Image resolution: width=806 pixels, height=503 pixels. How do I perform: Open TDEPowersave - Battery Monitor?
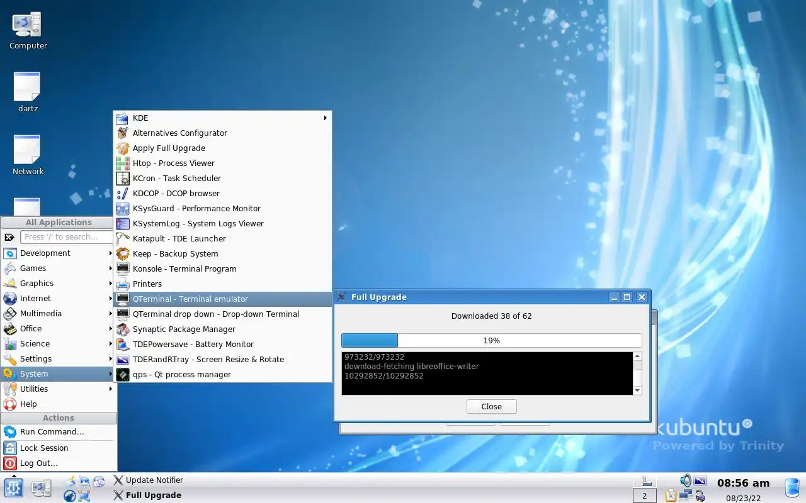223,345
